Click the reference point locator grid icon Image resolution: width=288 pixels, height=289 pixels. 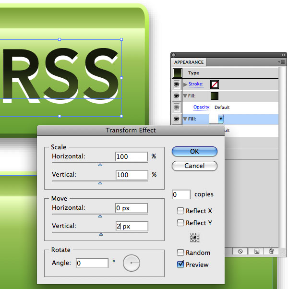click(x=194, y=237)
